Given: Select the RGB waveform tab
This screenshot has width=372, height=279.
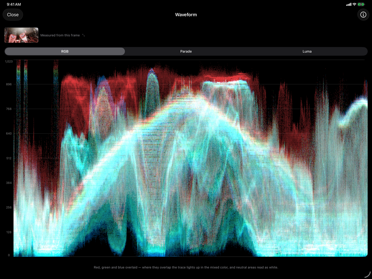Looking at the screenshot, I should pos(65,51).
